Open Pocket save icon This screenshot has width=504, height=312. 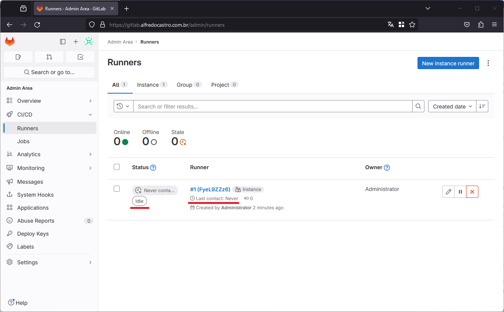467,25
